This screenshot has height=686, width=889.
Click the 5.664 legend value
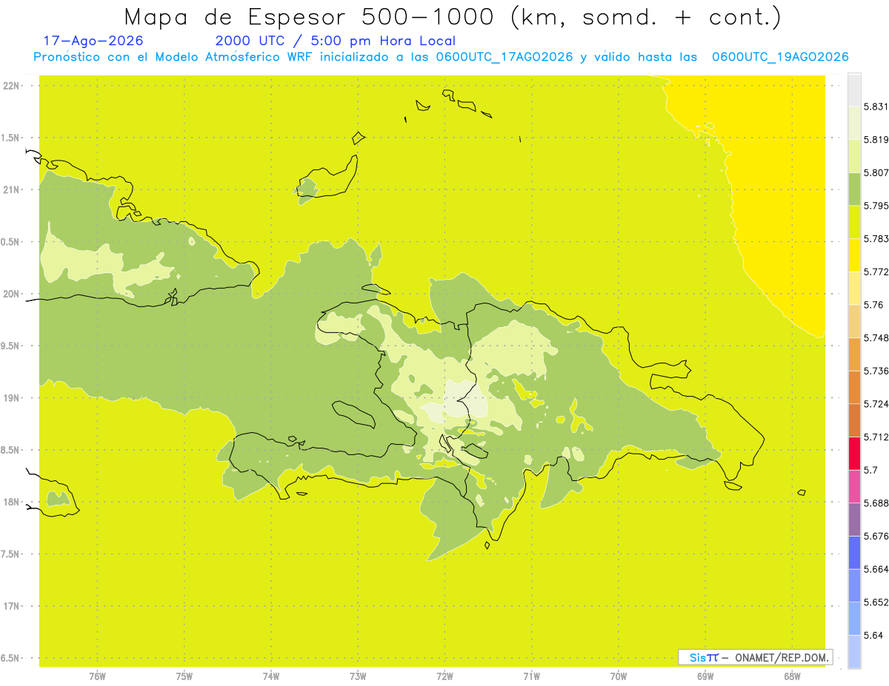[x=876, y=569]
